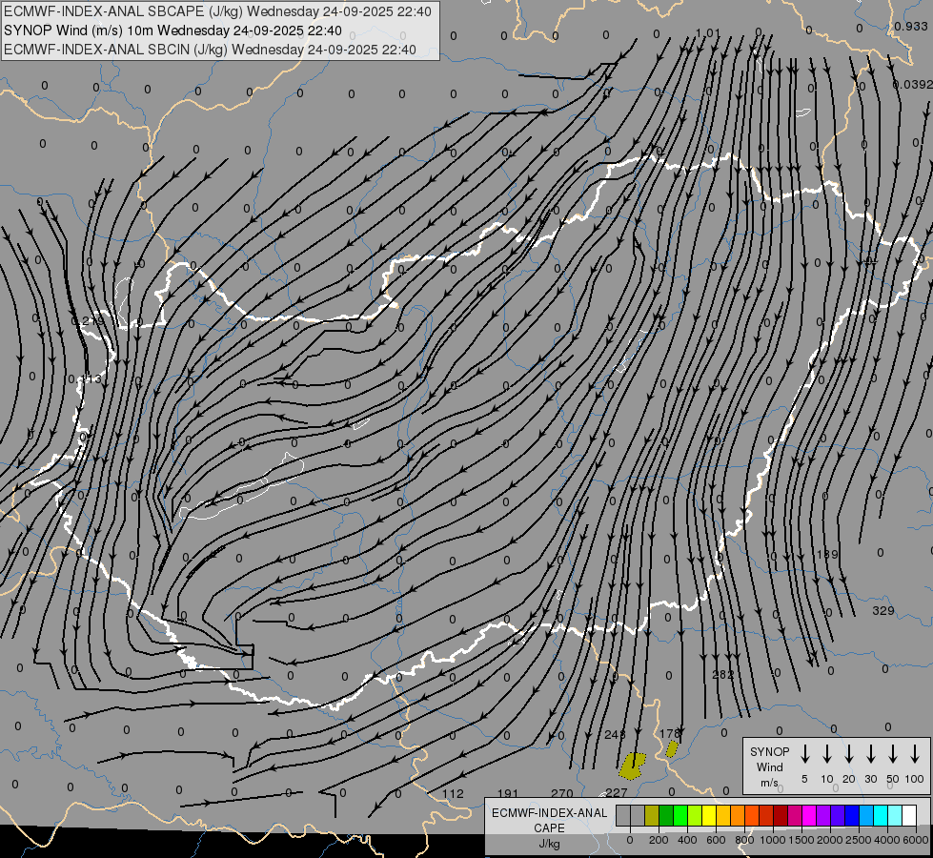Pick the bright magenta CAPE scale swatch

point(809,815)
